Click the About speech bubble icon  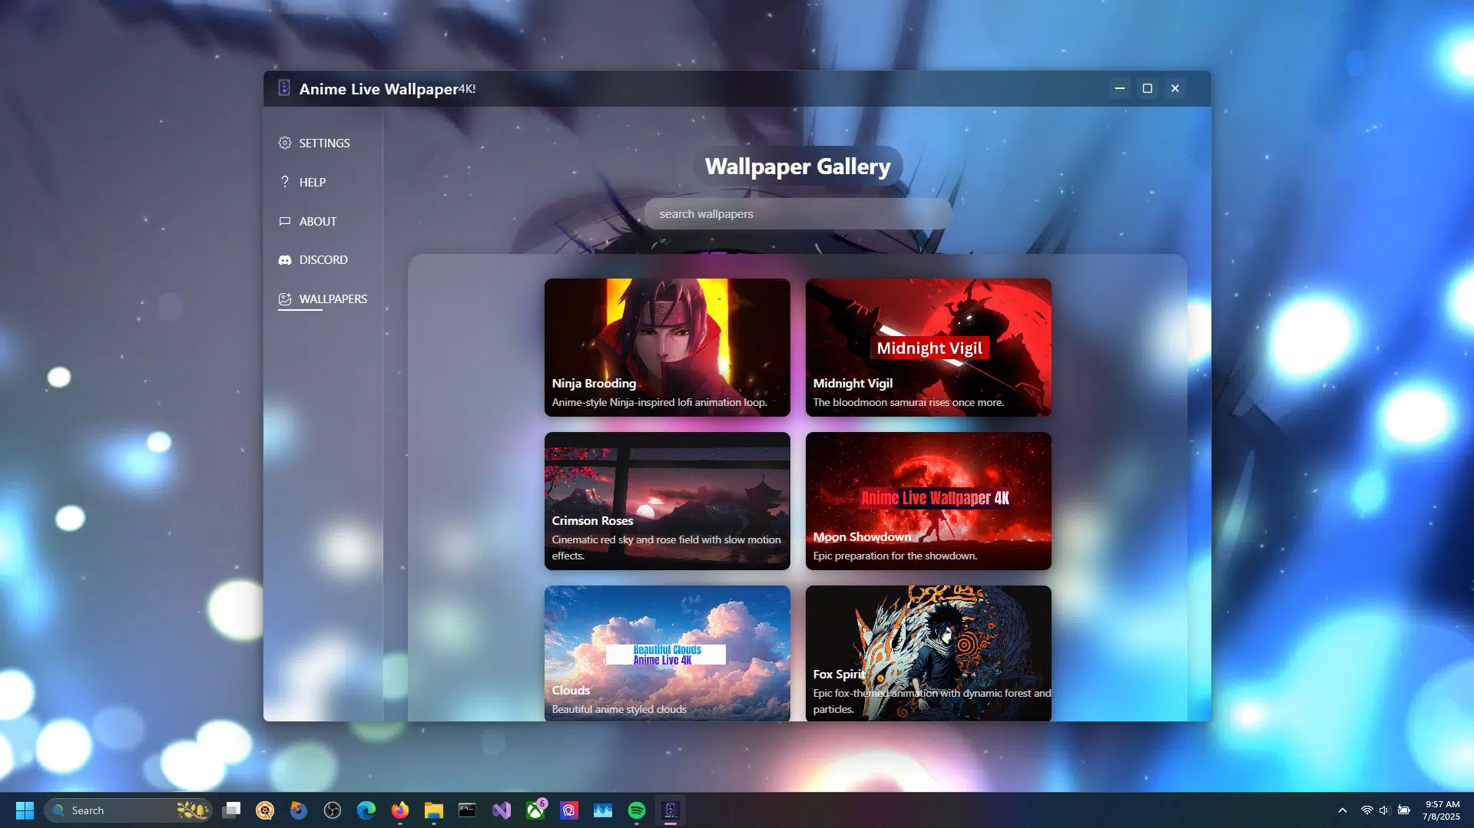coord(285,221)
